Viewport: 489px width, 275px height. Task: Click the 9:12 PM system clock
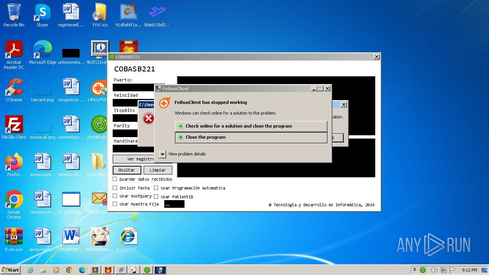point(469,270)
